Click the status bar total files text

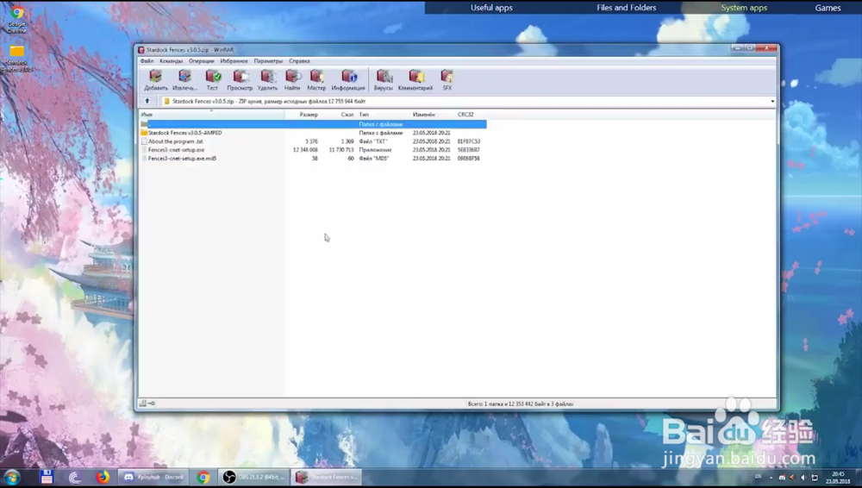click(521, 404)
